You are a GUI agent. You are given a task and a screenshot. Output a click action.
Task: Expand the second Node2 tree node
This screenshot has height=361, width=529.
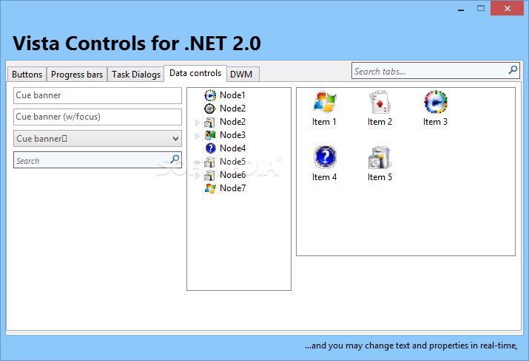198,123
